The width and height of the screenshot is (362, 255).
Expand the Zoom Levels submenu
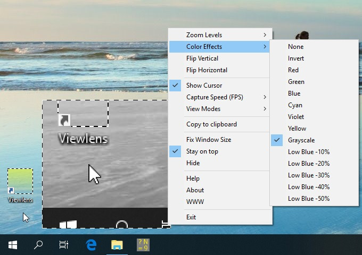[219, 35]
